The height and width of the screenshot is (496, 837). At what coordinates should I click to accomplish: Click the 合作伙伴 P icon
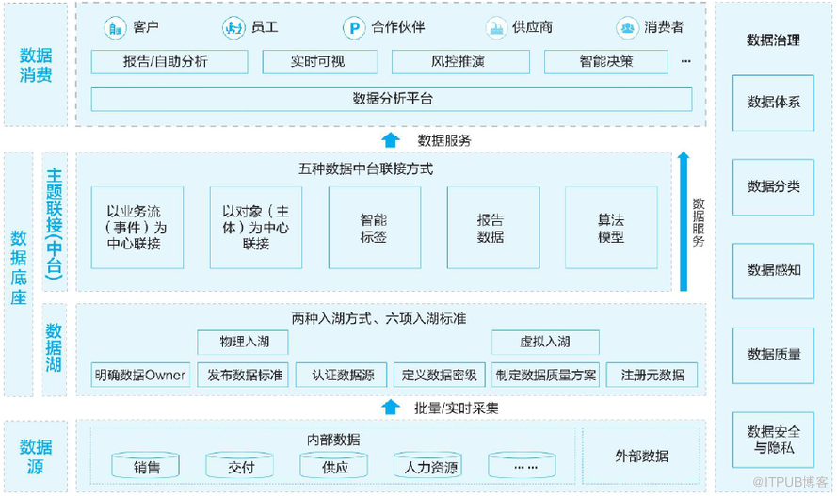[353, 27]
